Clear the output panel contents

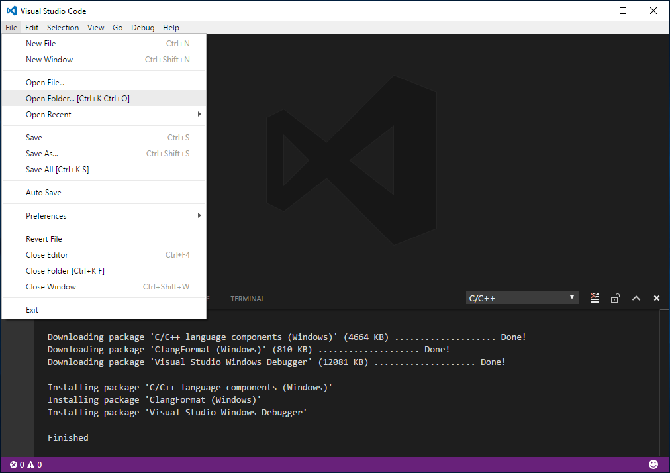click(x=595, y=298)
